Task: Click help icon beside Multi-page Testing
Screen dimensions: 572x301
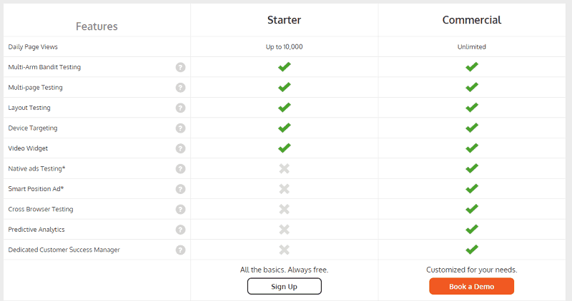Action: coord(180,88)
